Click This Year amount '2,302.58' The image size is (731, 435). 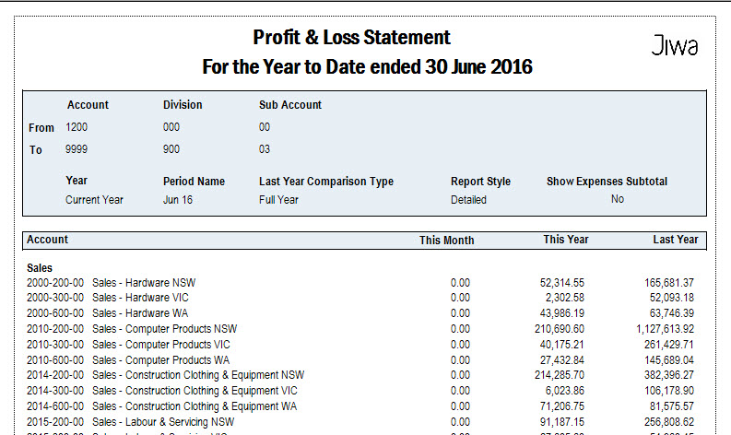[x=564, y=298]
